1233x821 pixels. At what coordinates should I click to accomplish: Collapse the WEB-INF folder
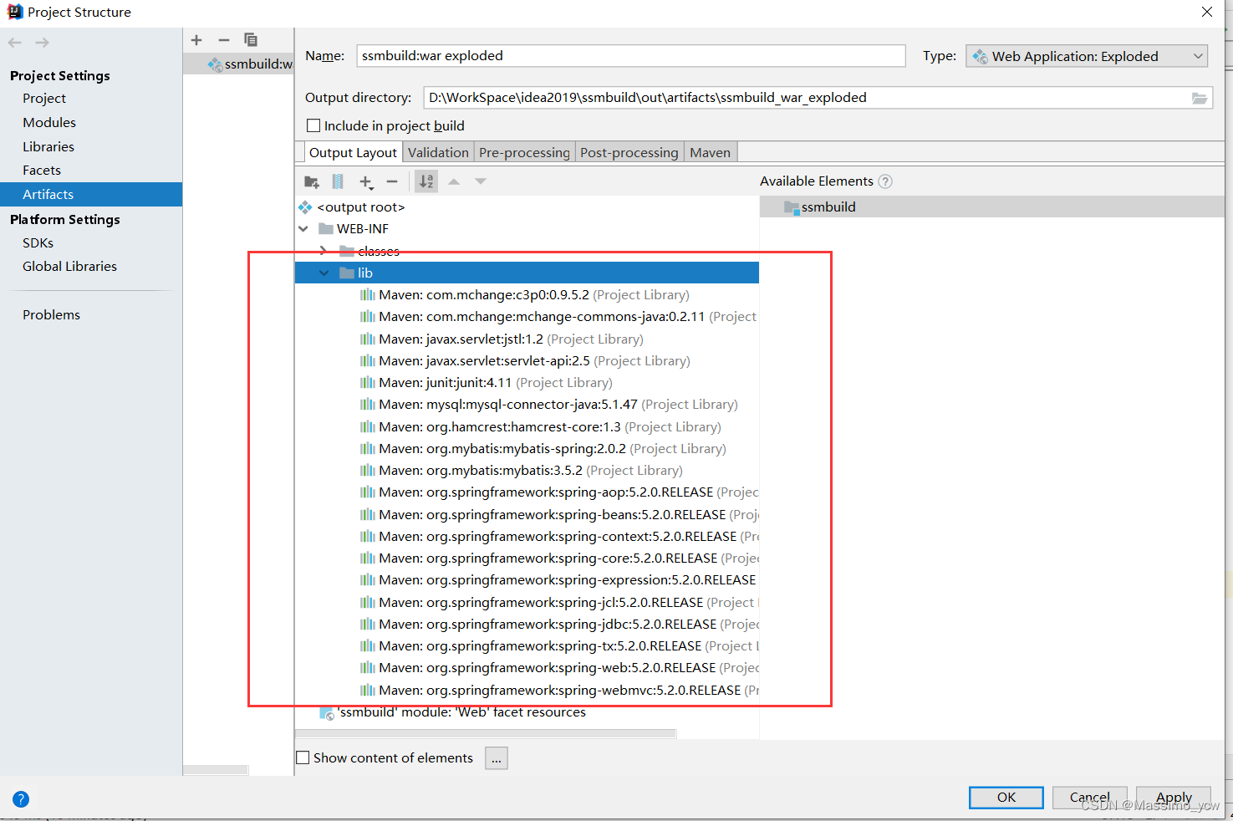[x=303, y=229]
